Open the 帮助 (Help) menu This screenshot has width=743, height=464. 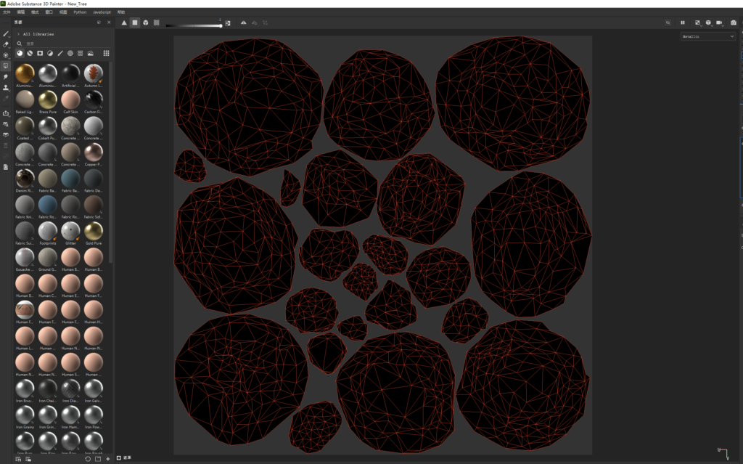pos(121,12)
